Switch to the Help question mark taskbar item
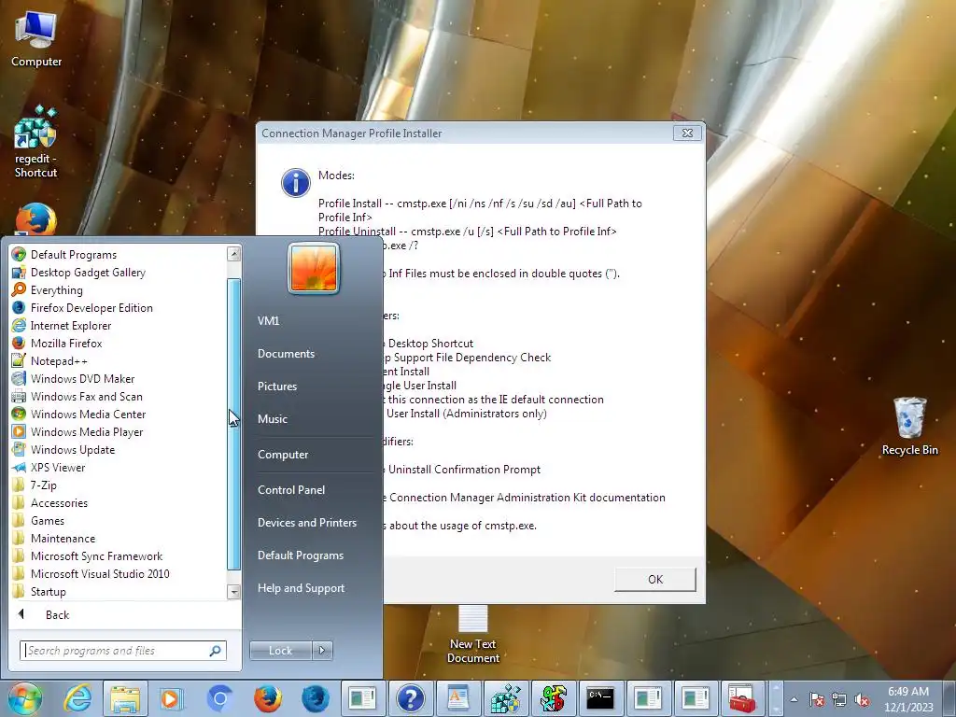The width and height of the screenshot is (956, 717). pyautogui.click(x=411, y=698)
